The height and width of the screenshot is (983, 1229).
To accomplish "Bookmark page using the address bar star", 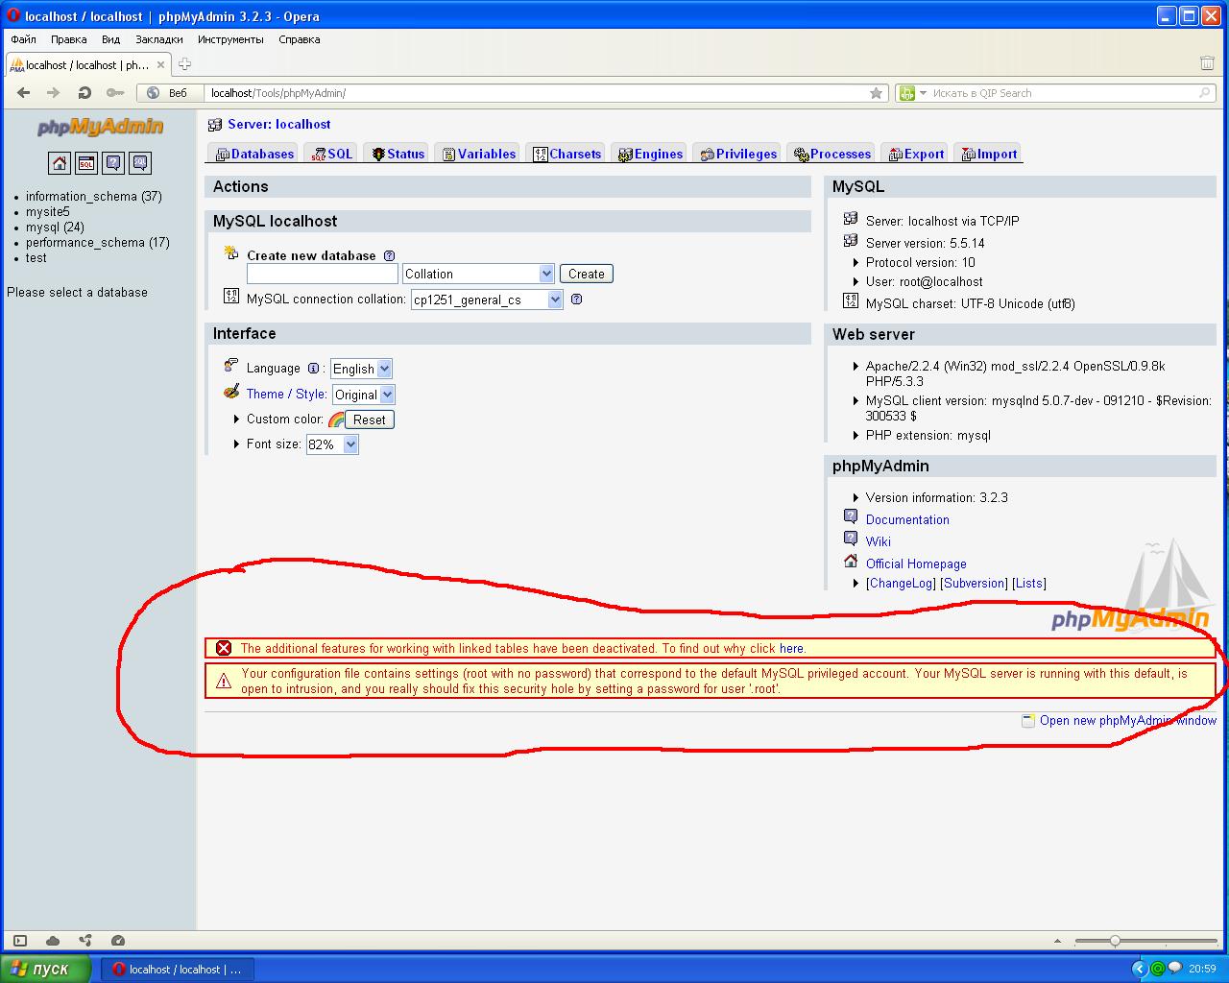I will [876, 93].
